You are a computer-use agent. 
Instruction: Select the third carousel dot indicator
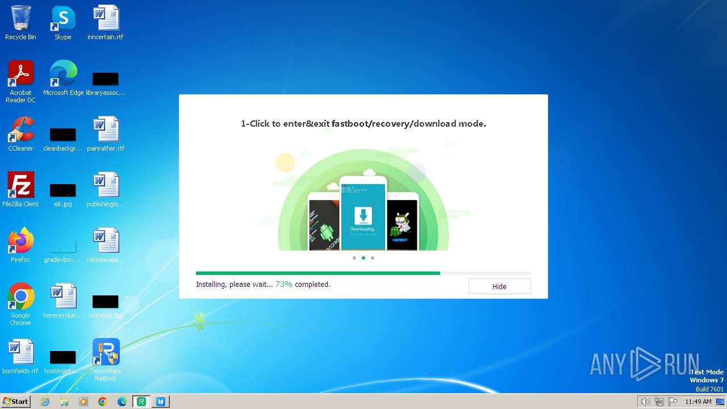coord(373,258)
